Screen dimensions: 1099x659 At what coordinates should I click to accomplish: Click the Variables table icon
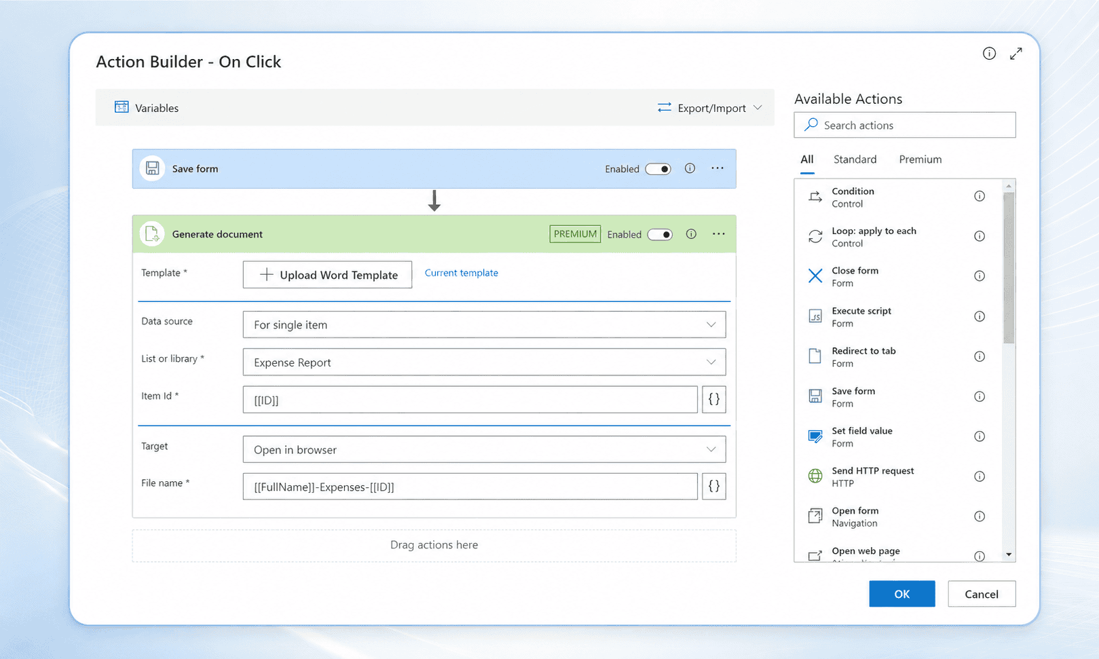[122, 107]
